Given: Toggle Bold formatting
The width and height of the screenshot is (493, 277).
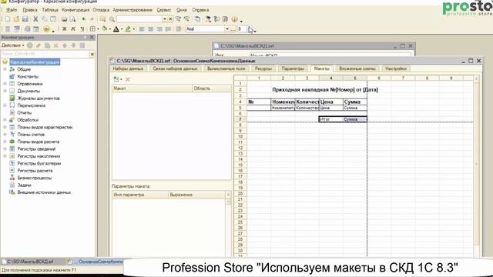Looking at the screenshot, I should [65, 29].
